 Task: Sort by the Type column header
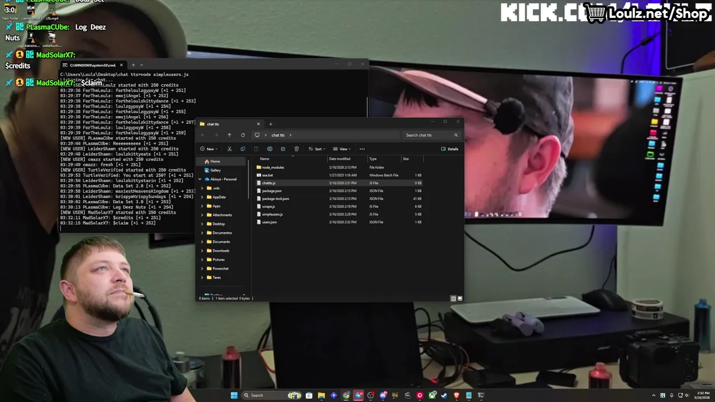[x=373, y=159]
